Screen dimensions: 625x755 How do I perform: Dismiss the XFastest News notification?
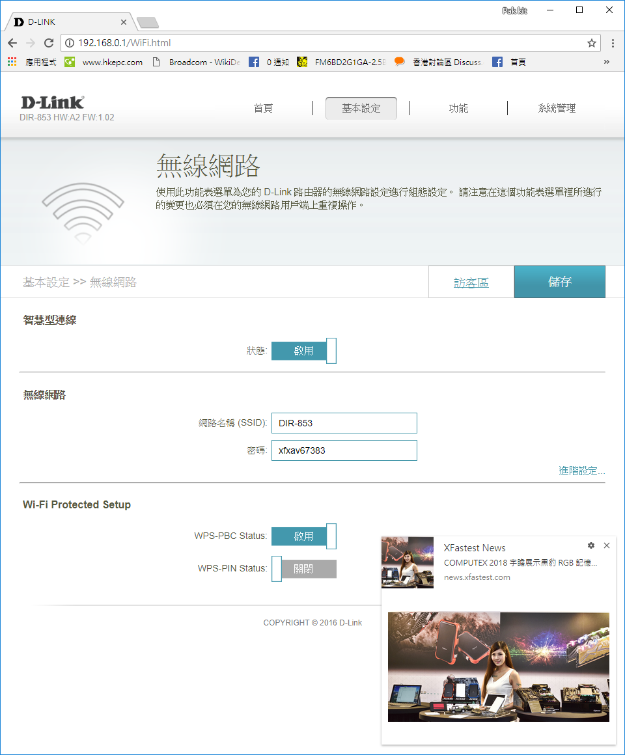(x=607, y=545)
